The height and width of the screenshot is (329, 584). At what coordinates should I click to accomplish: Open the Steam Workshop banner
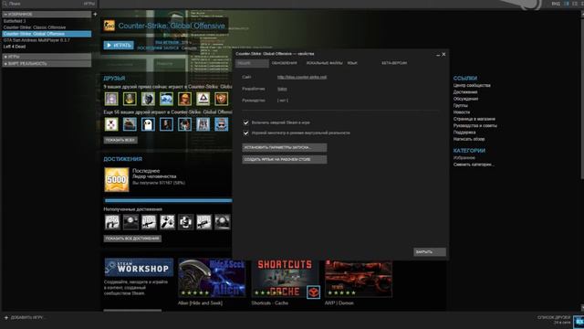(139, 268)
